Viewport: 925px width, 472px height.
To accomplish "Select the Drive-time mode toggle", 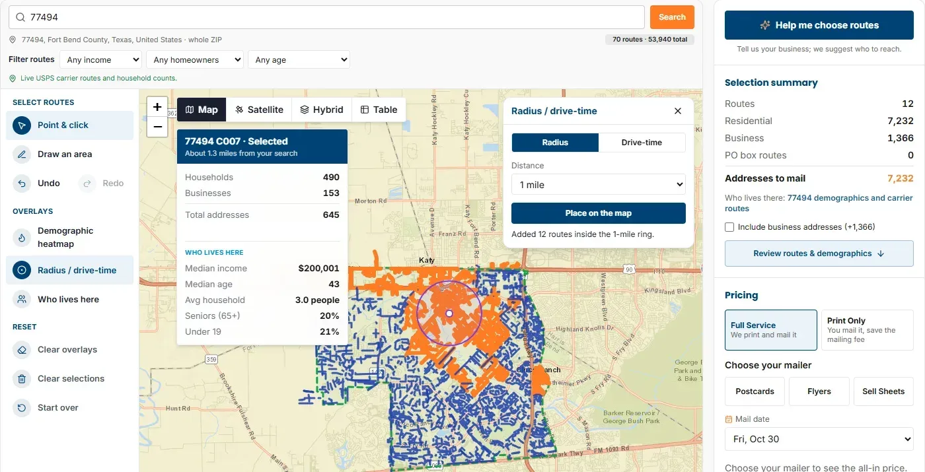I will (x=642, y=143).
